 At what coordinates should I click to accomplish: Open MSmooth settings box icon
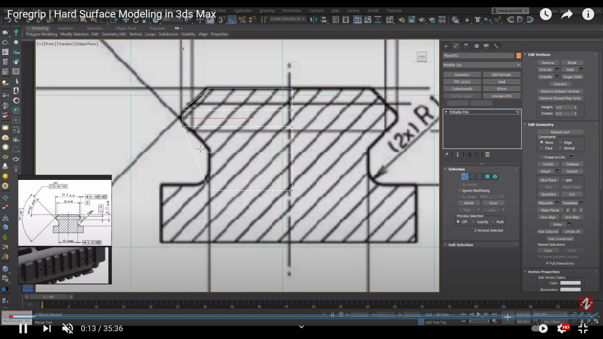557,203
